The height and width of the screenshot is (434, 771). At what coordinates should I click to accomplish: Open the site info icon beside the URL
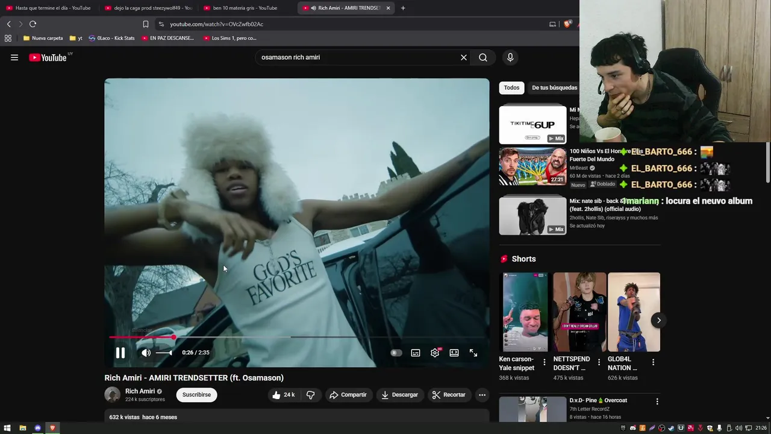click(x=161, y=24)
